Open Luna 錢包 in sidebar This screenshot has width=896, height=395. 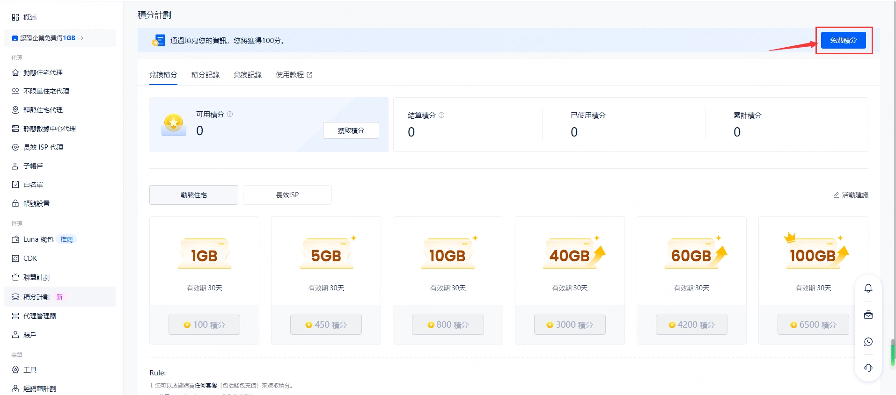[38, 239]
